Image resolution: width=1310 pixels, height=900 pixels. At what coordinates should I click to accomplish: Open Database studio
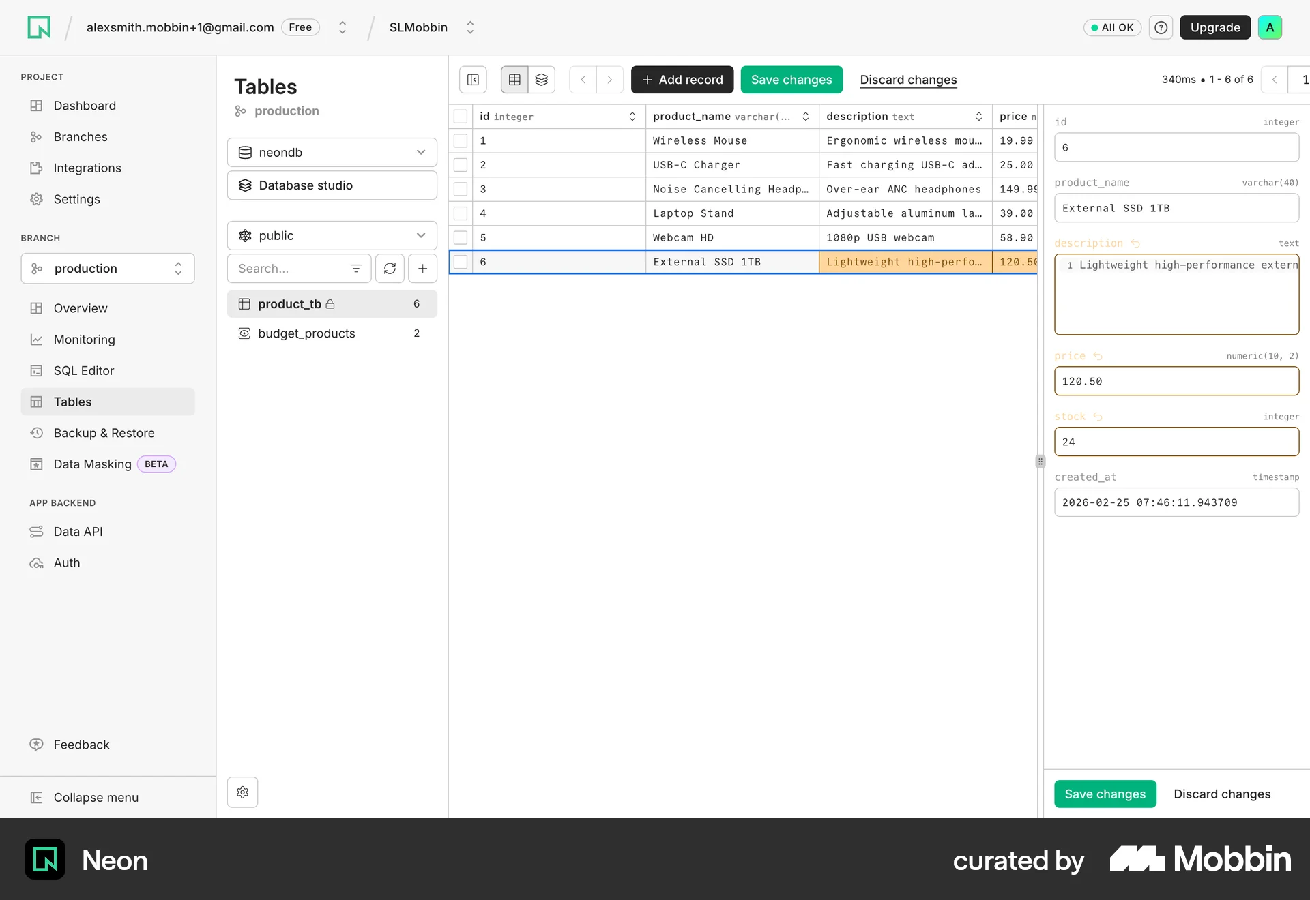[x=332, y=185]
